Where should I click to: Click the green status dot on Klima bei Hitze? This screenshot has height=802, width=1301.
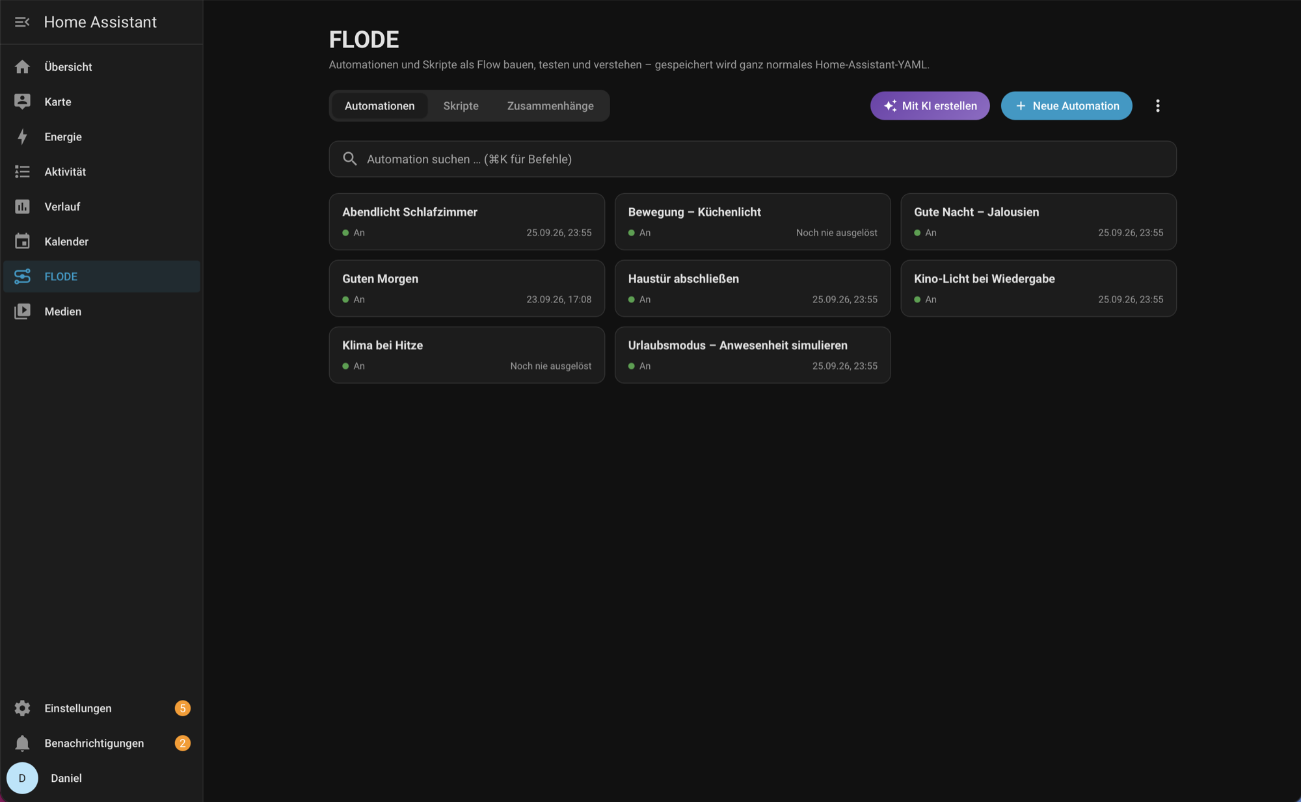pyautogui.click(x=345, y=366)
